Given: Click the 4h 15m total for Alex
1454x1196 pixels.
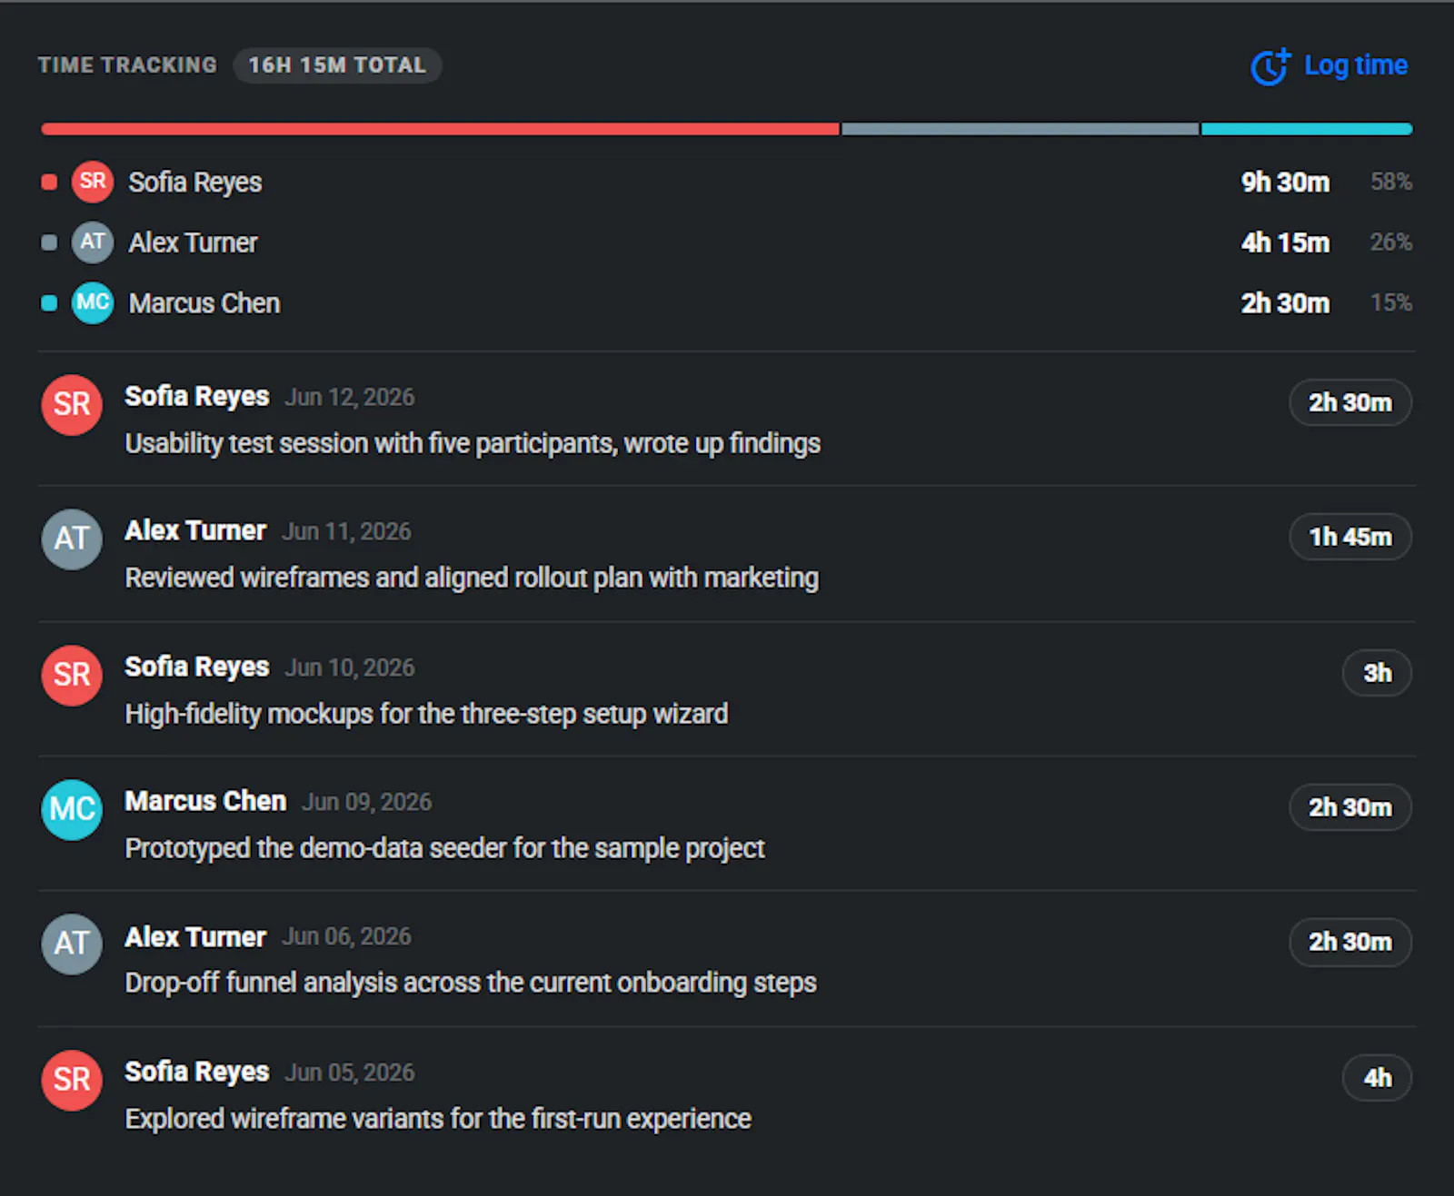Looking at the screenshot, I should coord(1285,242).
